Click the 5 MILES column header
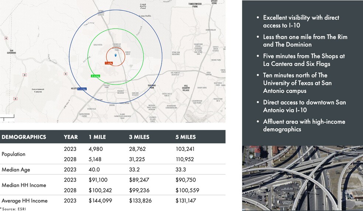 click(x=186, y=137)
